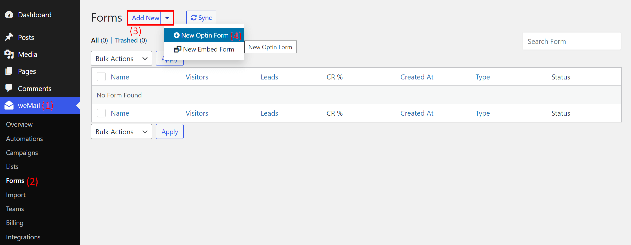631x245 pixels.
Task: Click the Add New button
Action: [x=145, y=18]
